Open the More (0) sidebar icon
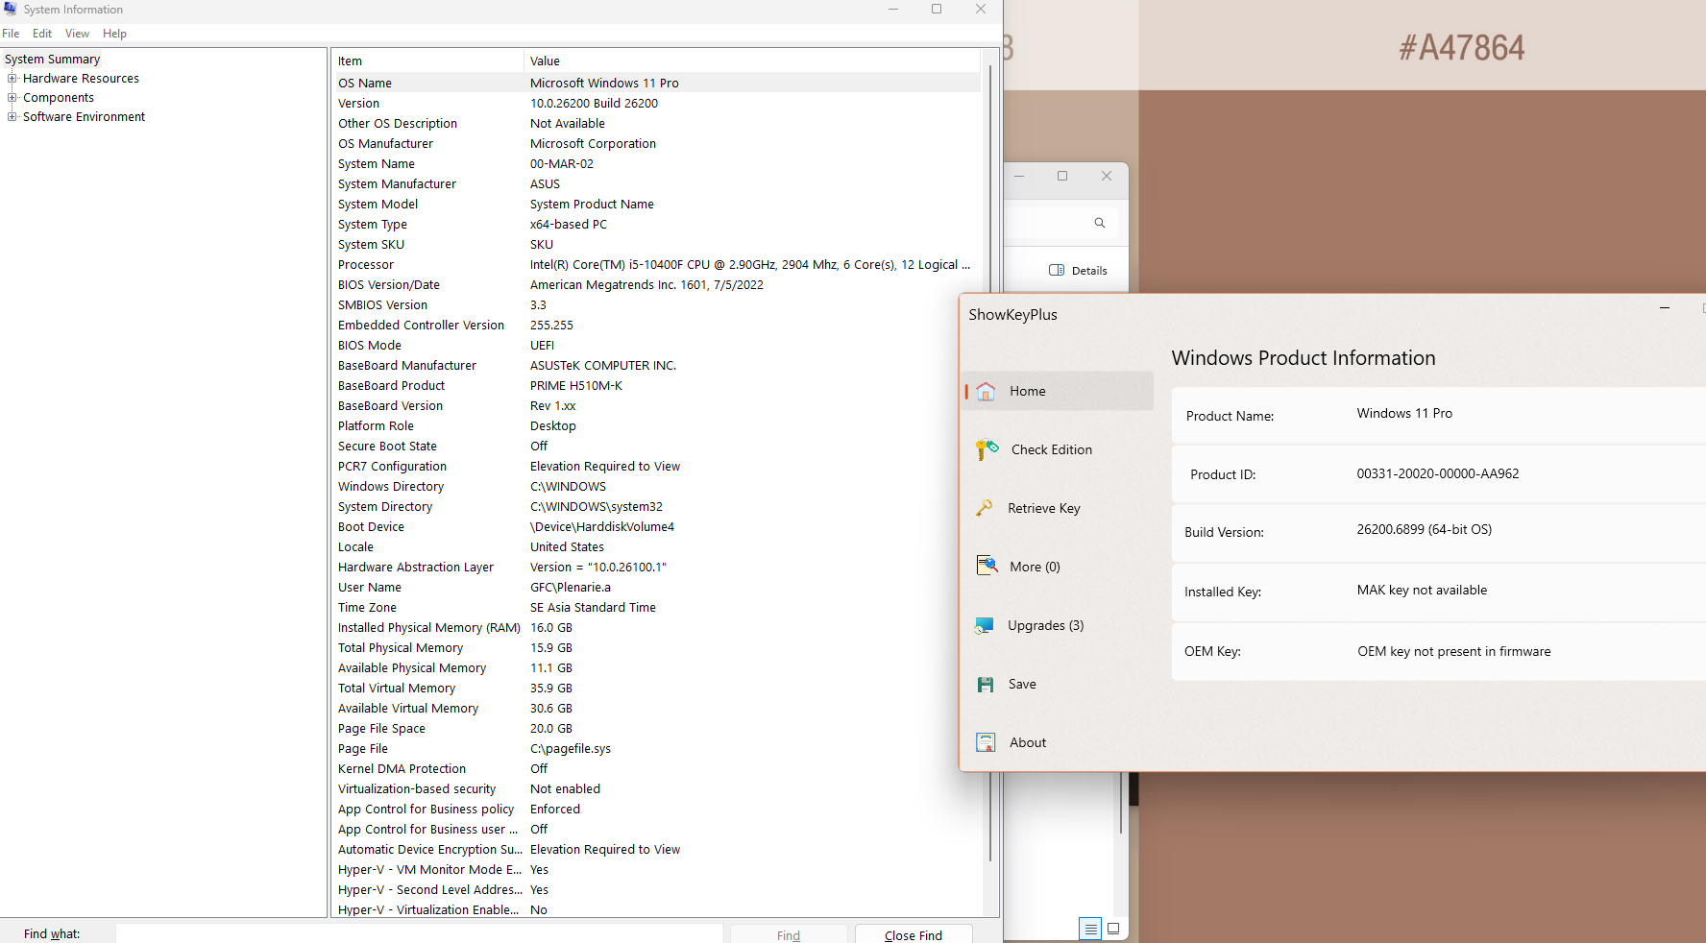 click(x=987, y=567)
